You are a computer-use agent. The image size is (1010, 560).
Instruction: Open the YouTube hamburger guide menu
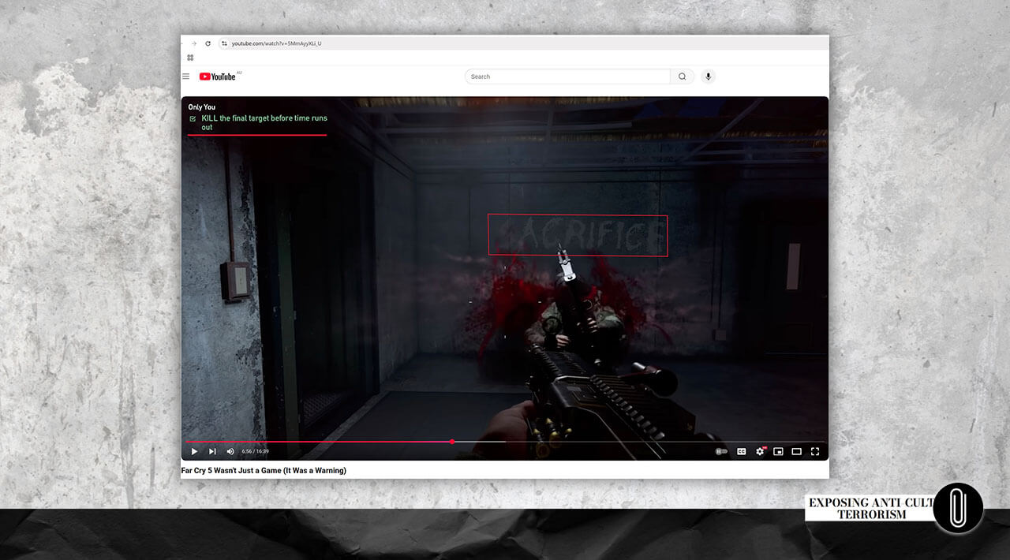click(186, 77)
